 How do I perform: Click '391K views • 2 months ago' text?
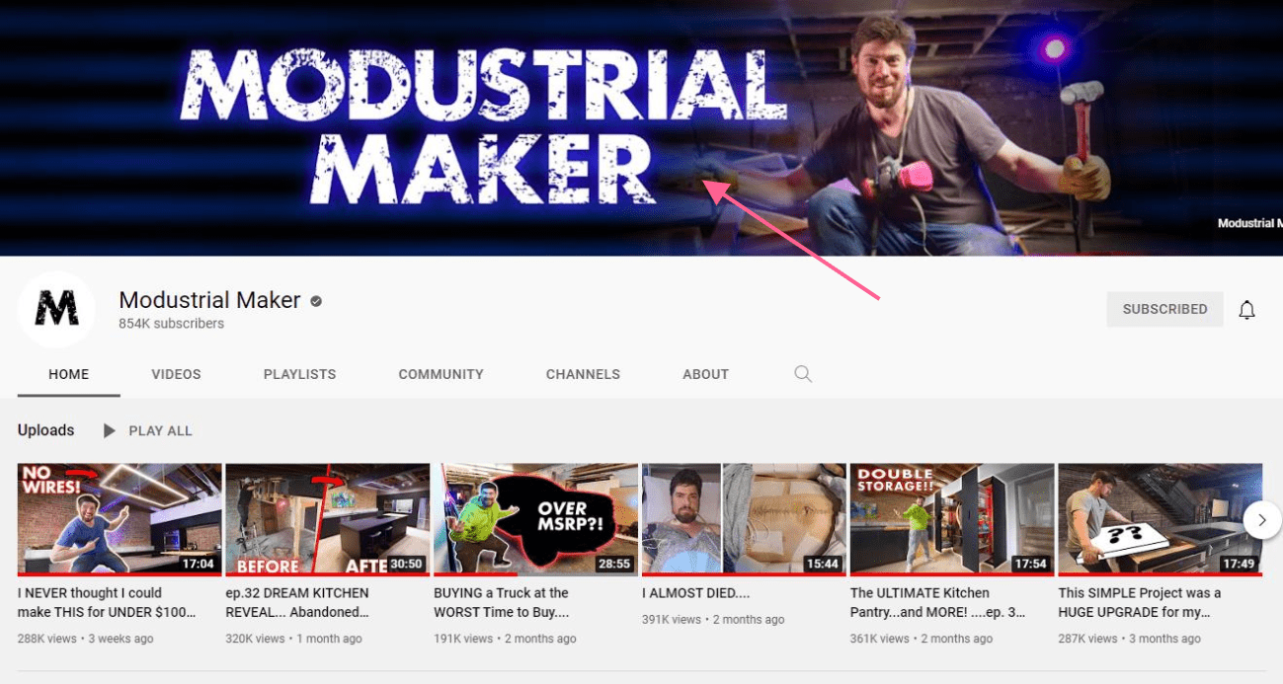[x=713, y=620]
